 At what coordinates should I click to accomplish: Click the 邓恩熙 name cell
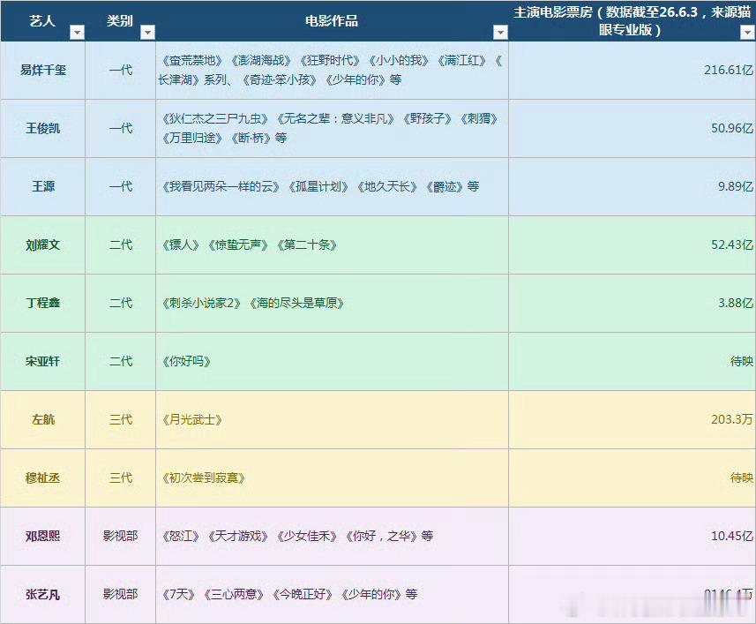pos(43,537)
